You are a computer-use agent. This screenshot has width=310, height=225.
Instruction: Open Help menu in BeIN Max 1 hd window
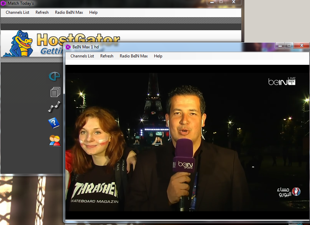[x=158, y=56]
